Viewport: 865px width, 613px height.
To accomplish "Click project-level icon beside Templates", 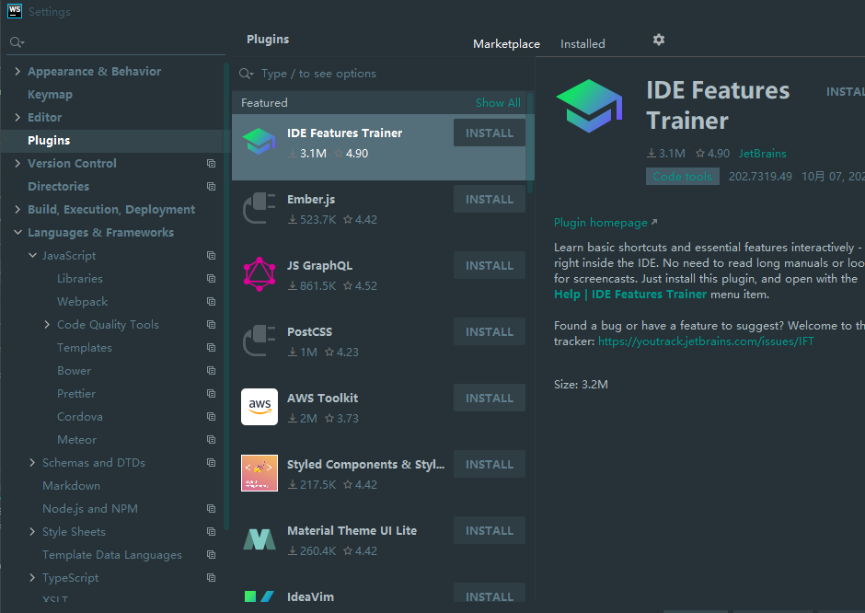I will tap(212, 348).
